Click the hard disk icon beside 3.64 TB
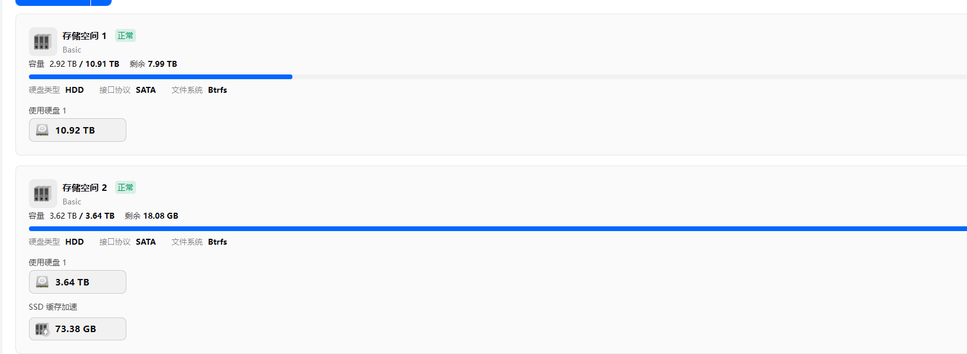967x354 pixels. 43,282
